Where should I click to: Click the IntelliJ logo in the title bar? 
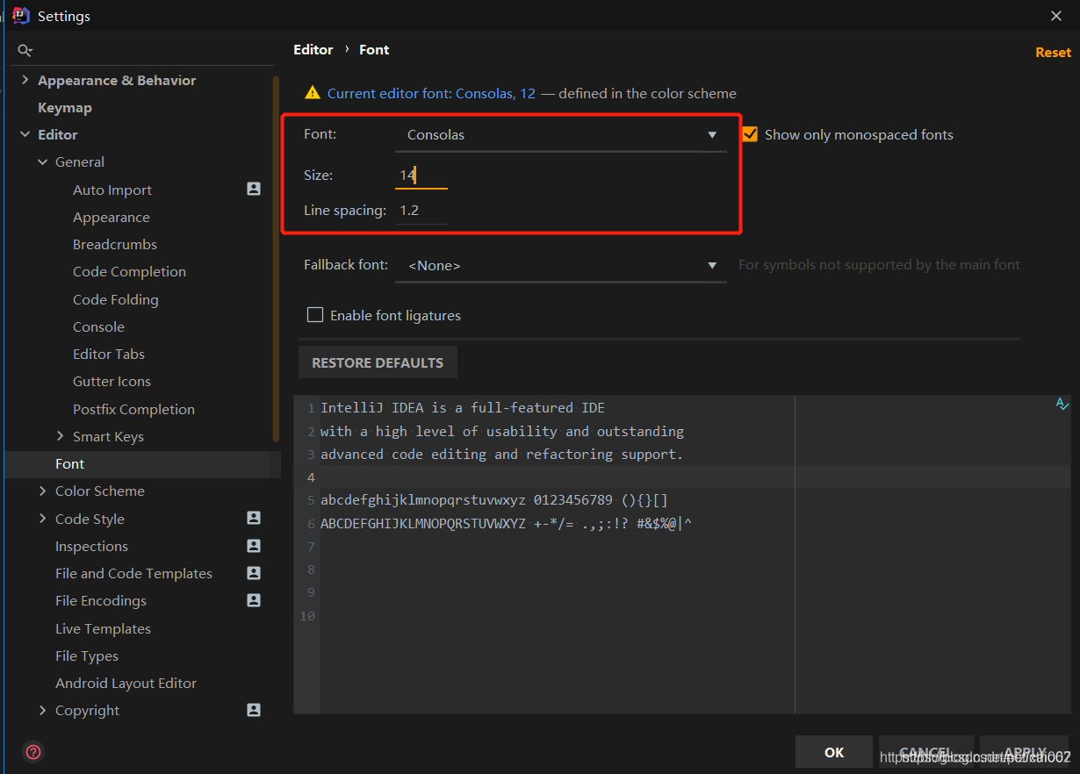(x=21, y=15)
